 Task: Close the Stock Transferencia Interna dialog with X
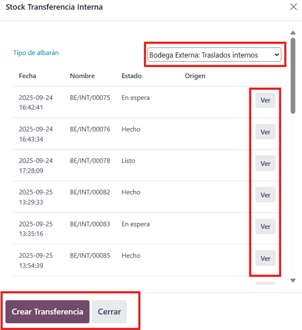pos(293,7)
